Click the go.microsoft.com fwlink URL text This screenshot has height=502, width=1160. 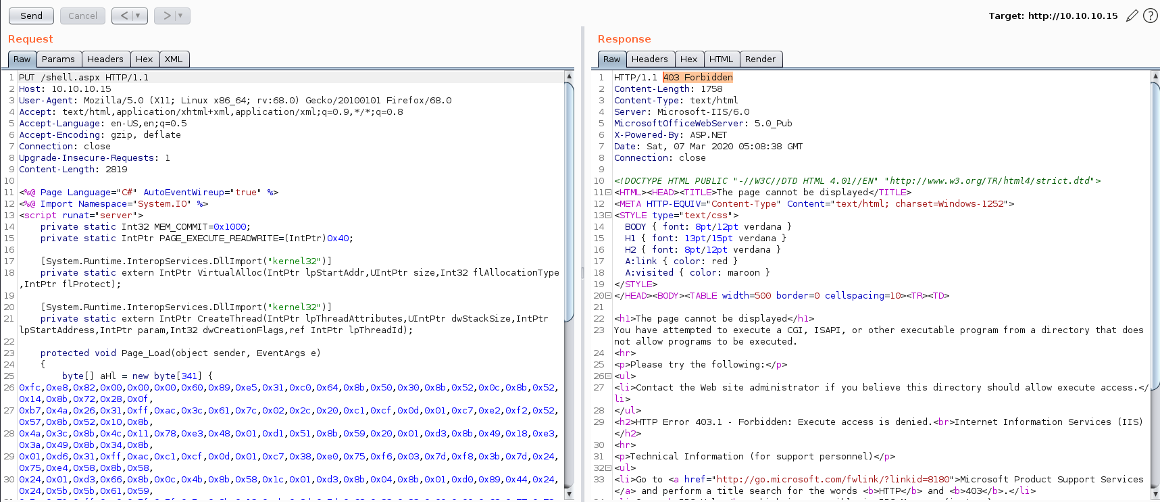pos(834,480)
